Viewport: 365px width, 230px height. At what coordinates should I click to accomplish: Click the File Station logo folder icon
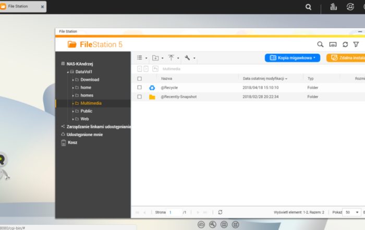coord(72,44)
